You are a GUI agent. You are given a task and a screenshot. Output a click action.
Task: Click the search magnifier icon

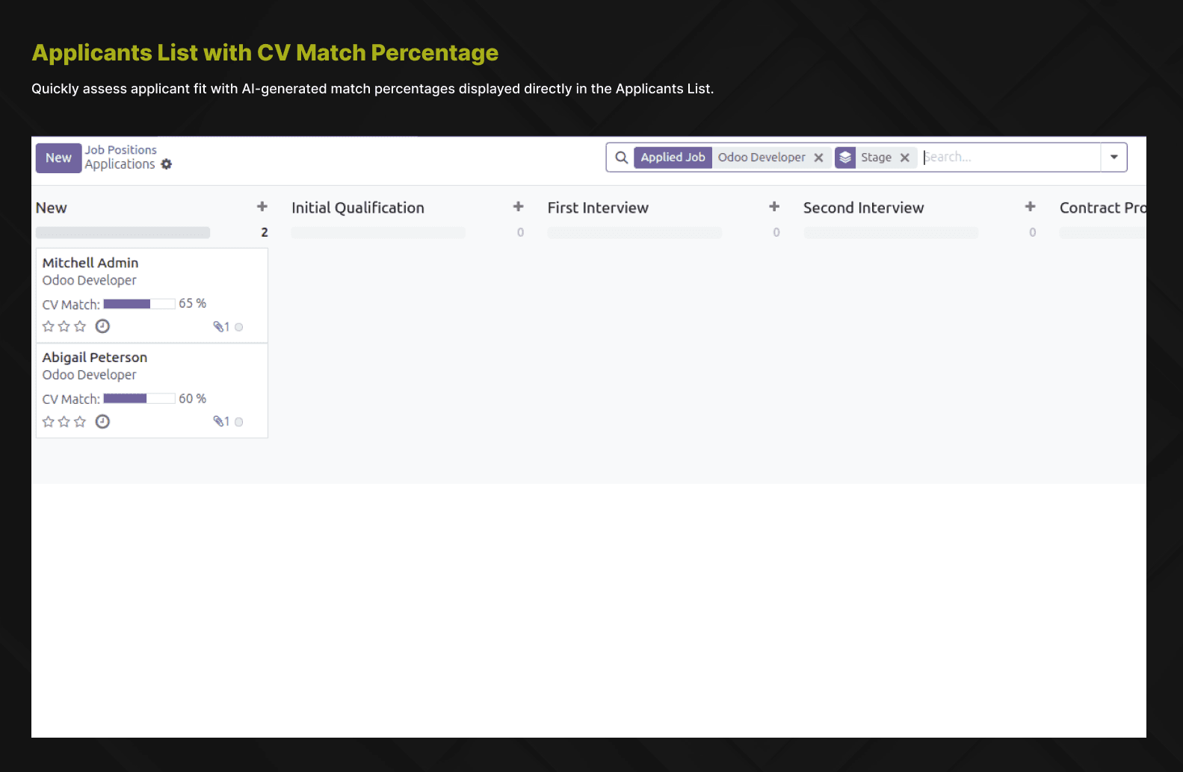621,158
